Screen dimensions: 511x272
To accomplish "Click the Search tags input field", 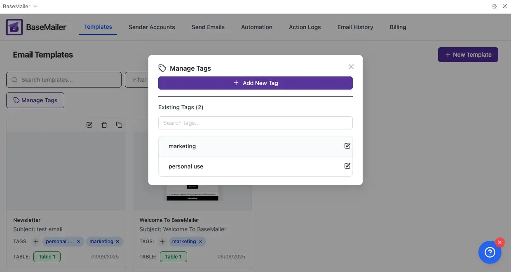I will coord(255,122).
